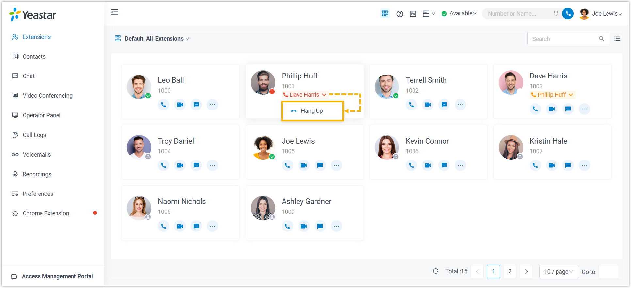Collapse the sidebar with the menu fold icon
Viewport: 631px width, 288px height.
114,12
